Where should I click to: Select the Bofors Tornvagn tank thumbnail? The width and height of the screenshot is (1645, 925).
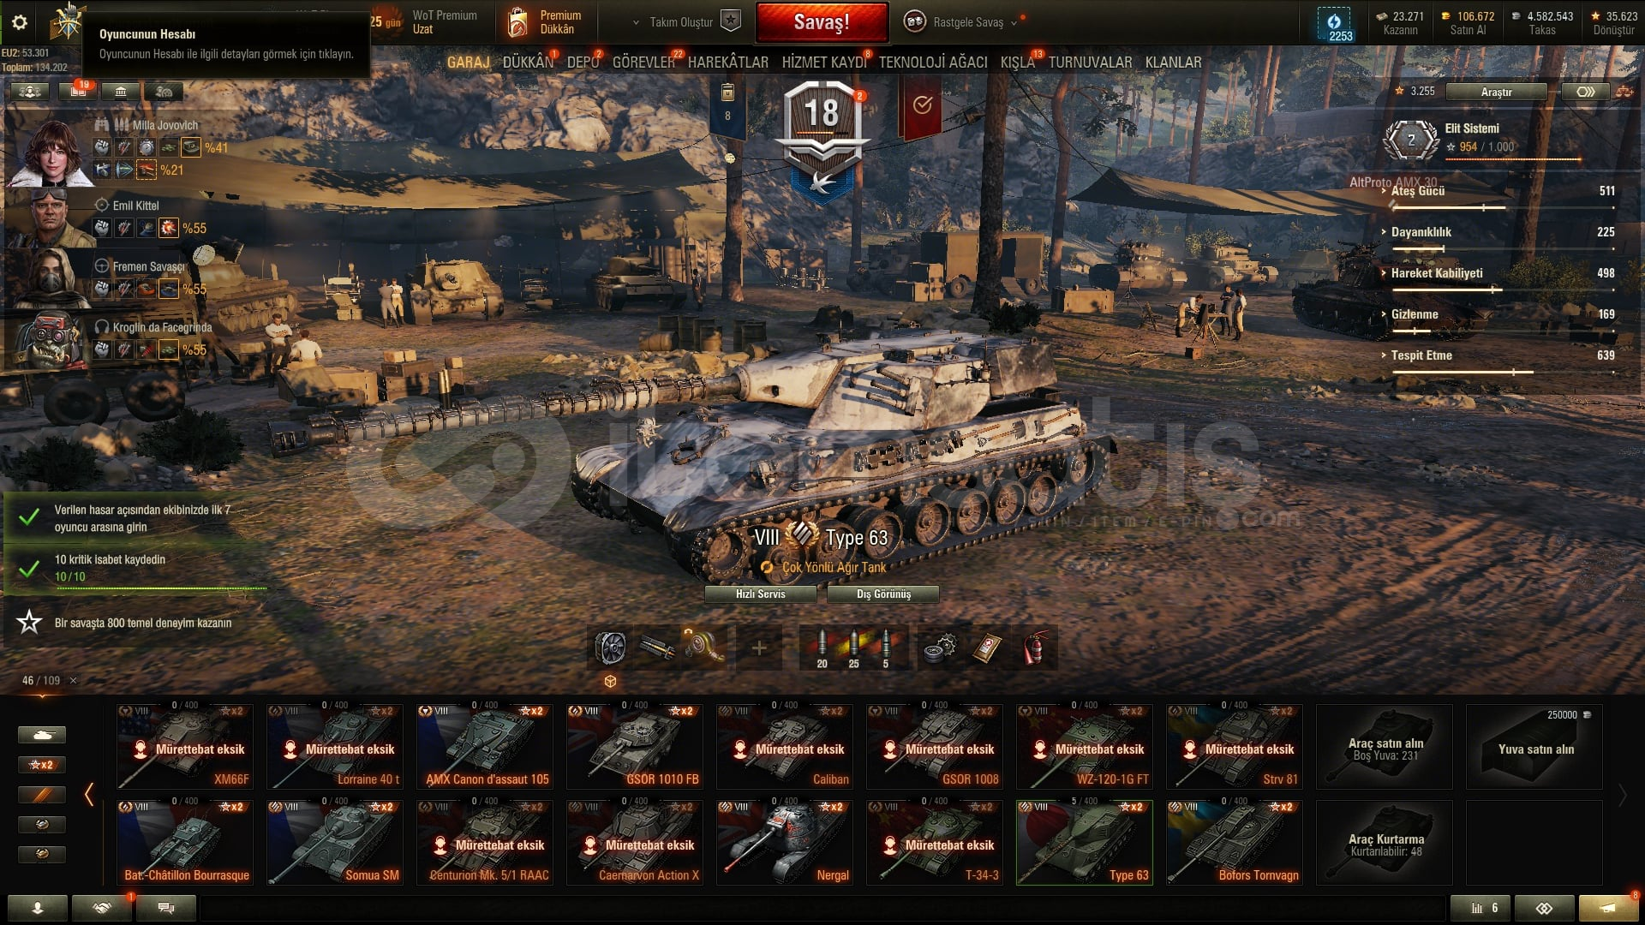(x=1235, y=843)
